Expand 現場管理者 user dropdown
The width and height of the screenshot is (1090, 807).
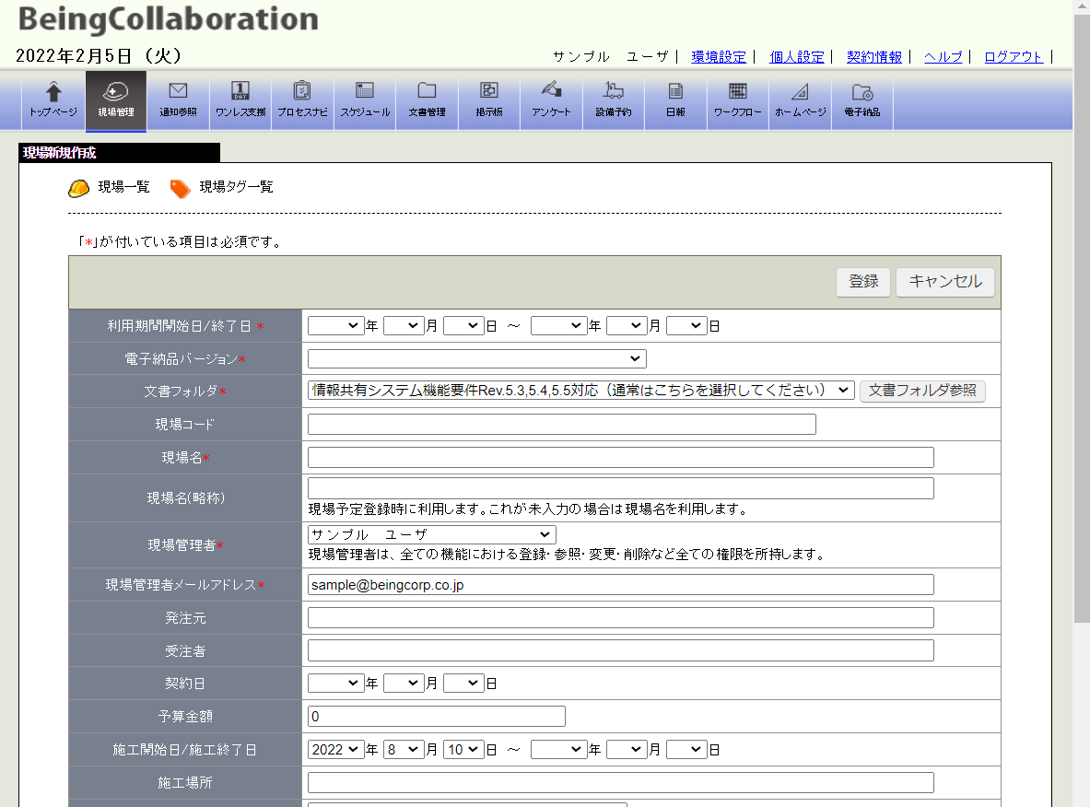tap(432, 534)
